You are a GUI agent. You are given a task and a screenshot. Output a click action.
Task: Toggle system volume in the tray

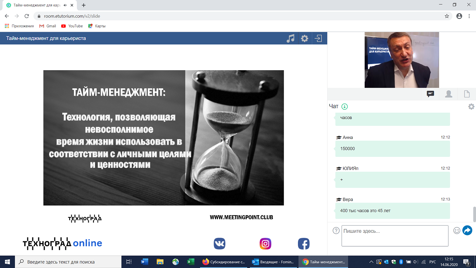(x=416, y=262)
